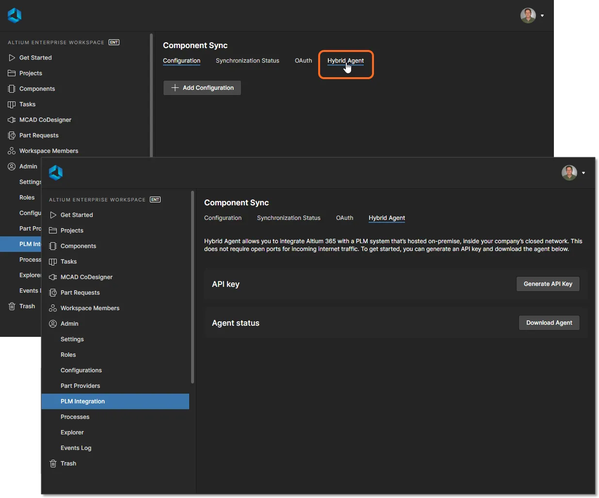Download the Hybrid Agent

pos(549,323)
